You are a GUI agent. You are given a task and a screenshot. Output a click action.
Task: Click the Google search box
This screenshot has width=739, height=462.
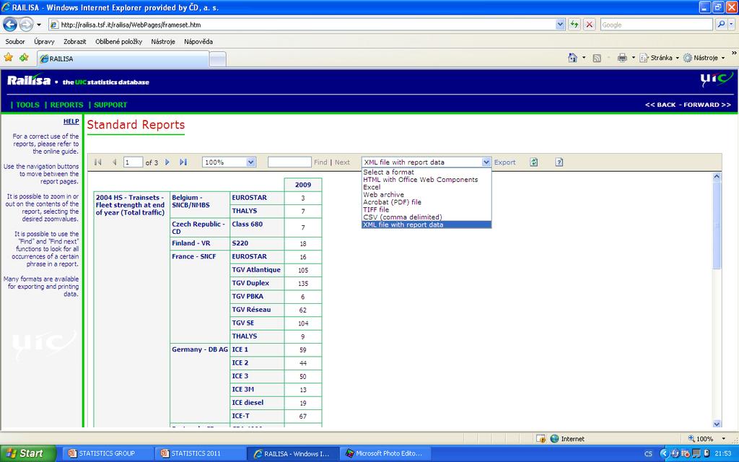click(x=656, y=25)
